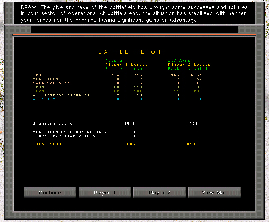Click the Air Transports/Helos row label
The image size is (269, 222).
coord(61,95)
